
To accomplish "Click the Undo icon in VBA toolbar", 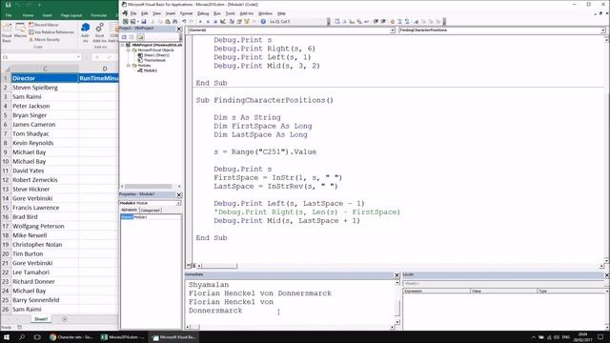I will [x=184, y=21].
